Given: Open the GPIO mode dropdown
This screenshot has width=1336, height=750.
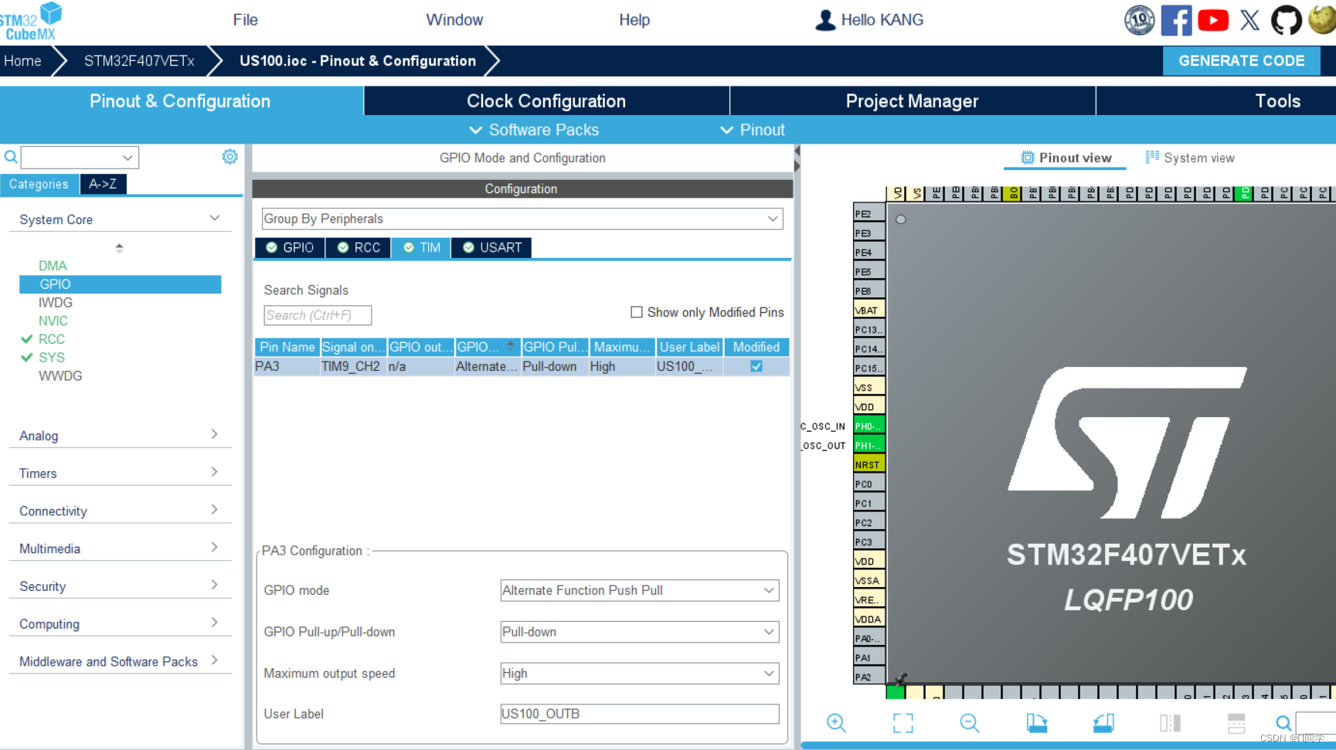Looking at the screenshot, I should click(640, 590).
